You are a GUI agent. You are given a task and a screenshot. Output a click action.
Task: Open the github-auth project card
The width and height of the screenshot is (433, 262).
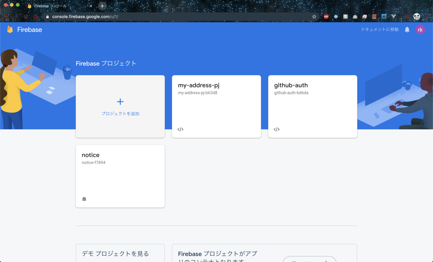[312, 106]
